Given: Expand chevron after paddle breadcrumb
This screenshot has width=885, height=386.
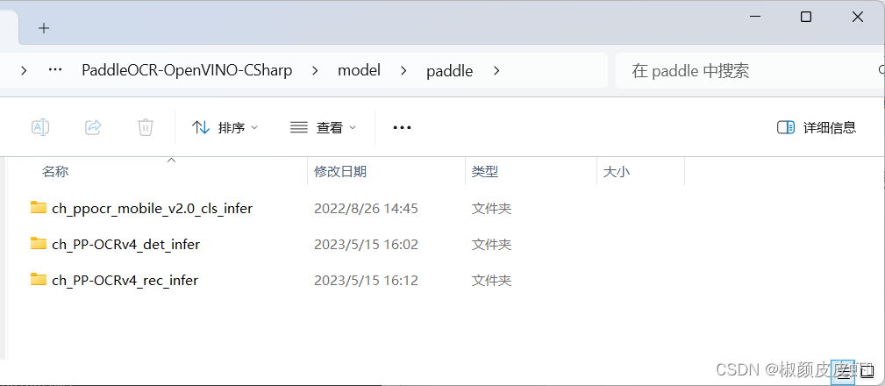Looking at the screenshot, I should (x=496, y=70).
